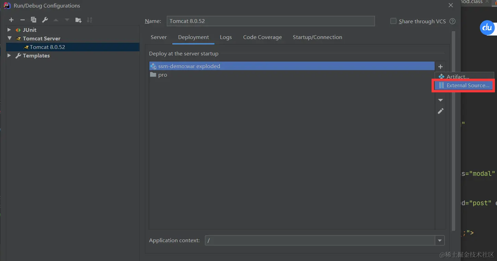The width and height of the screenshot is (497, 261).
Task: Go to the Code Coverage tab
Action: pyautogui.click(x=262, y=37)
